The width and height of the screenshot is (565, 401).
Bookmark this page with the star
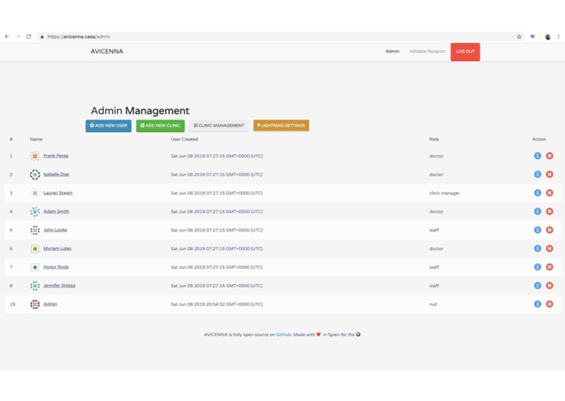tap(519, 37)
